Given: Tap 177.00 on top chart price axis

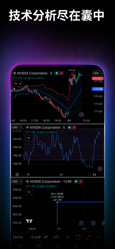Looking at the screenshot, I should tap(98, 81).
